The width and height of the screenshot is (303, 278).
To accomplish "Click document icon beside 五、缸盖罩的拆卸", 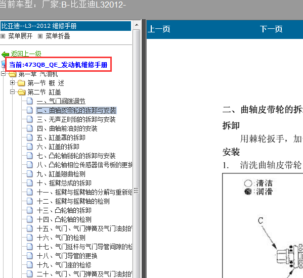I will pos(29,137).
